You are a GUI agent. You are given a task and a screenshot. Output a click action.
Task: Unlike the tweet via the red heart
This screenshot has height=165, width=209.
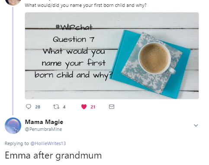click(84, 107)
